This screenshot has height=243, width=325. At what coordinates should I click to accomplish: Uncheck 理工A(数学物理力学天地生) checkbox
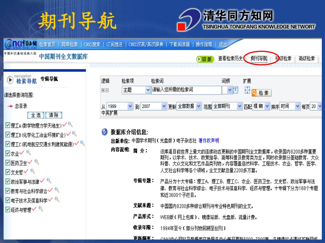(x=8, y=125)
